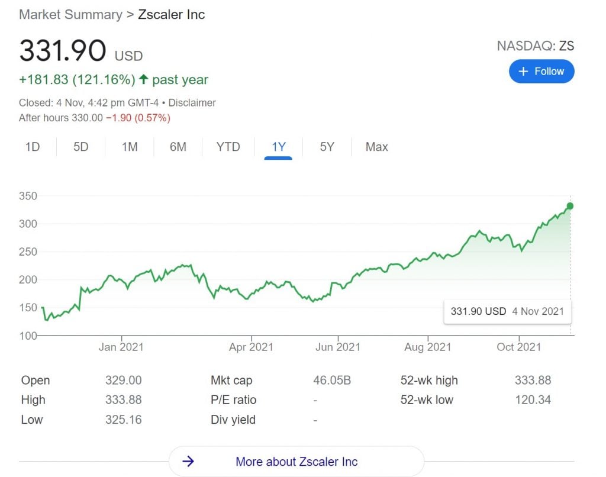Click the Zscaler Inc title text
This screenshot has height=477, width=606.
171,15
